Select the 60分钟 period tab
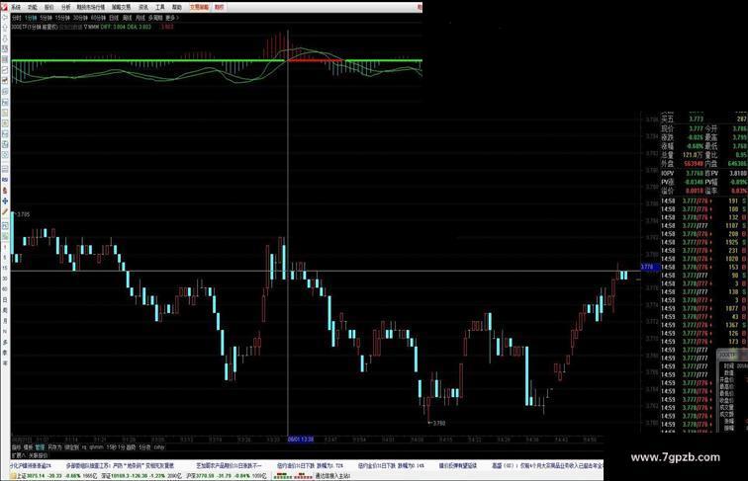Image resolution: width=748 pixels, height=481 pixels. click(98, 18)
